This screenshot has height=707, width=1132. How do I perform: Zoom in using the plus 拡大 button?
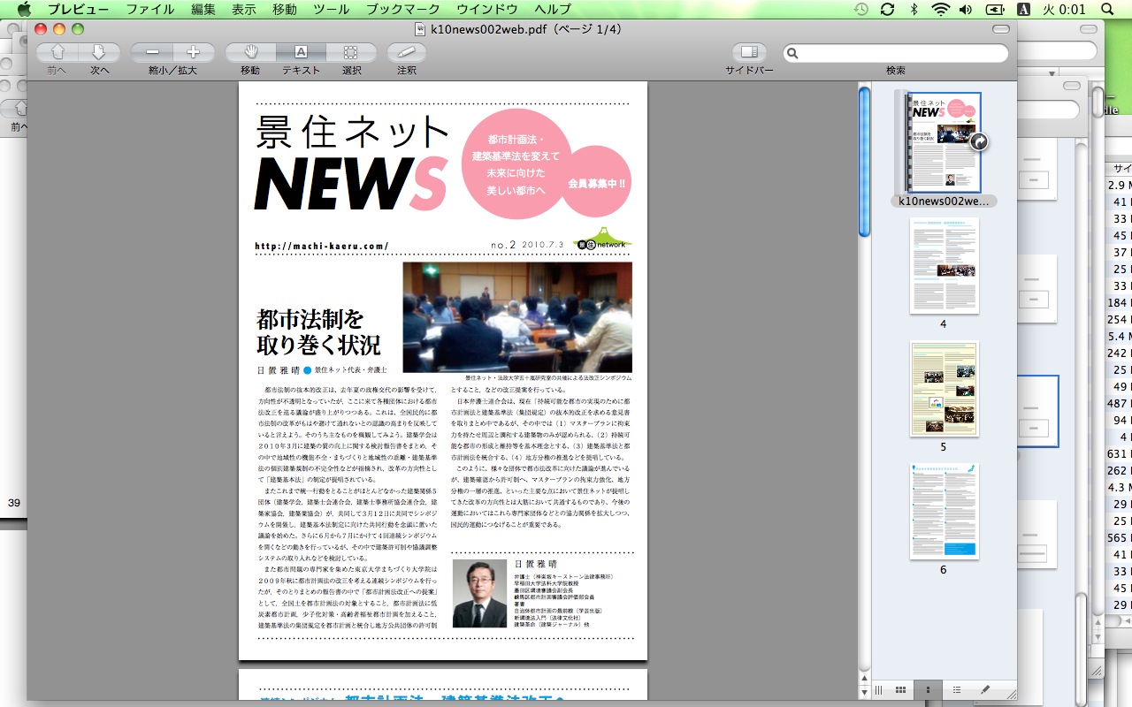(x=193, y=52)
